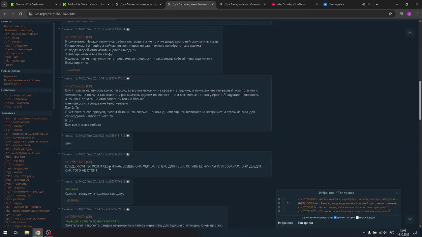Remove thread 325593620 from favorites
The height and width of the screenshot is (237, 422).
(x=279, y=211)
